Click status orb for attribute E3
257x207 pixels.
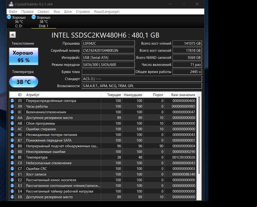(x=12, y=185)
